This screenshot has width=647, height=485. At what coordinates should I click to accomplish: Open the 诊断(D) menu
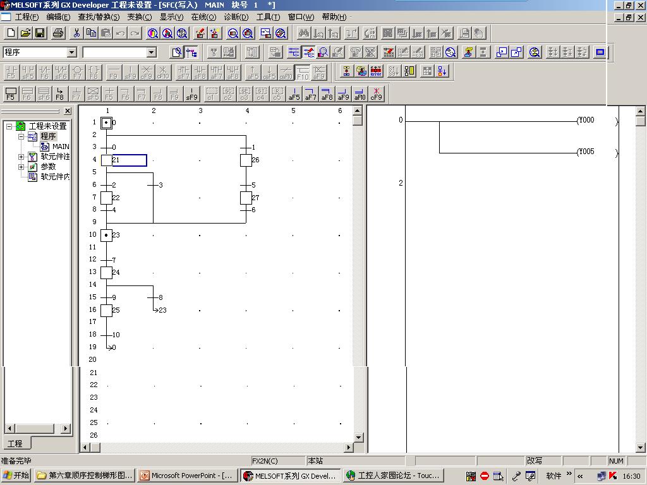236,17
